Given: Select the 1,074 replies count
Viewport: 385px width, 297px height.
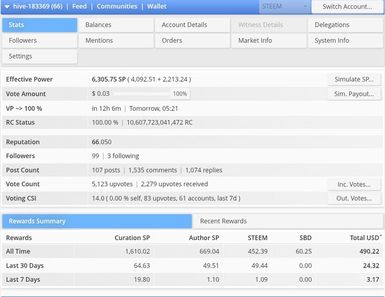Looking at the screenshot, I should coord(203,170).
